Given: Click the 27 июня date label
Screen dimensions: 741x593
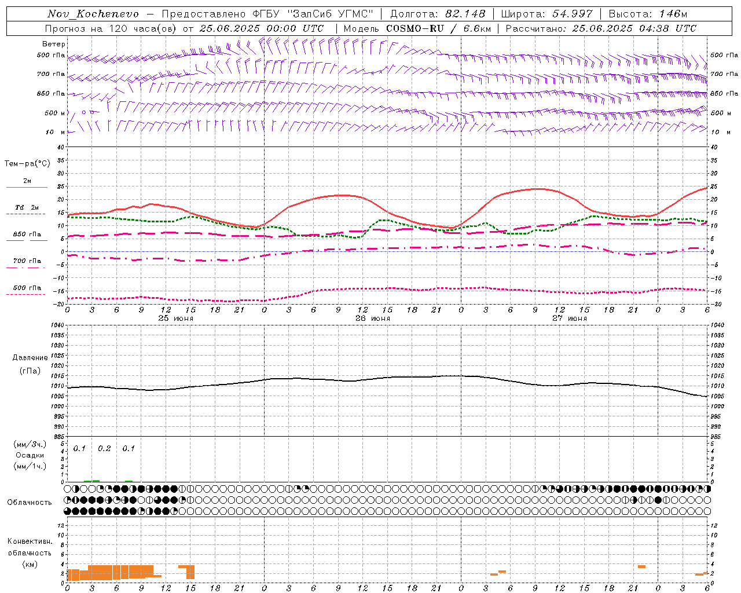Looking at the screenshot, I should point(570,319).
